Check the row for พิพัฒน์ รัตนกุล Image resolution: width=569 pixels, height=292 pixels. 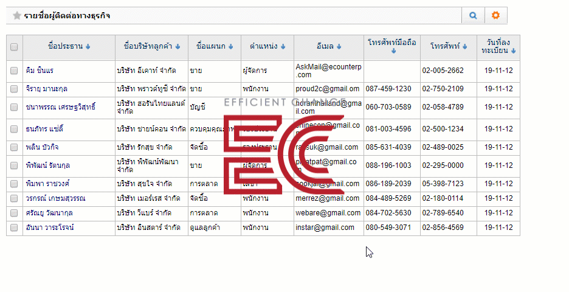(x=14, y=165)
